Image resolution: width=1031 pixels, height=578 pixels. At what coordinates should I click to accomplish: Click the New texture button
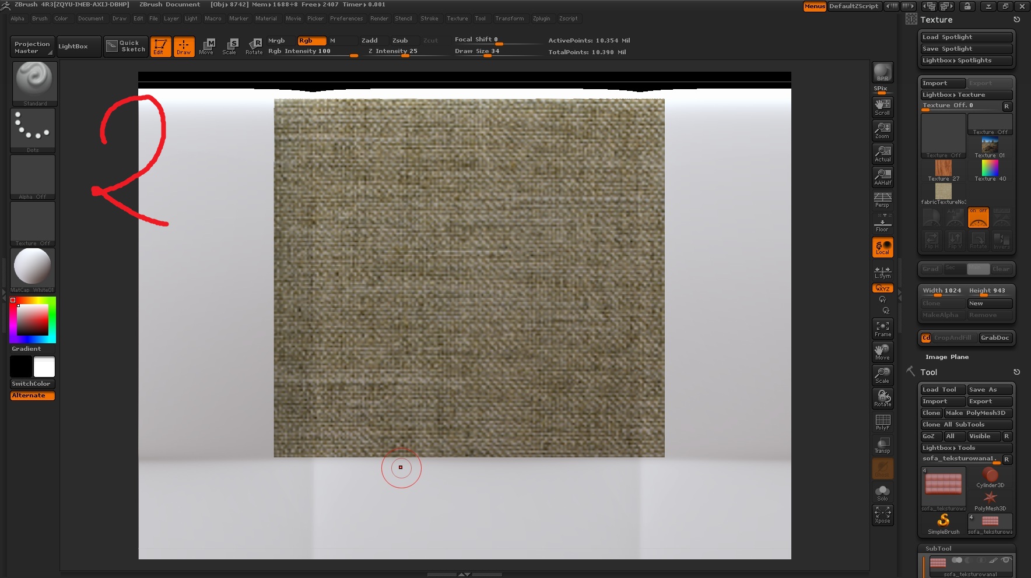point(990,304)
